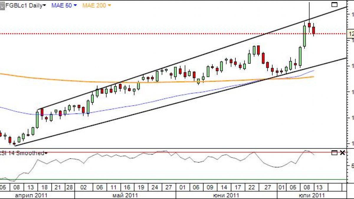
Task: Select the date label 16 on the axis
Action: 127,187
